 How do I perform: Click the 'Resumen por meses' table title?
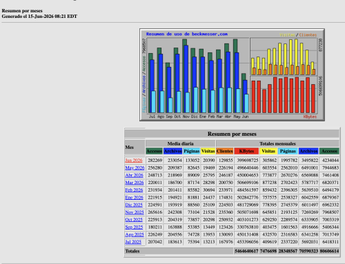232,134
